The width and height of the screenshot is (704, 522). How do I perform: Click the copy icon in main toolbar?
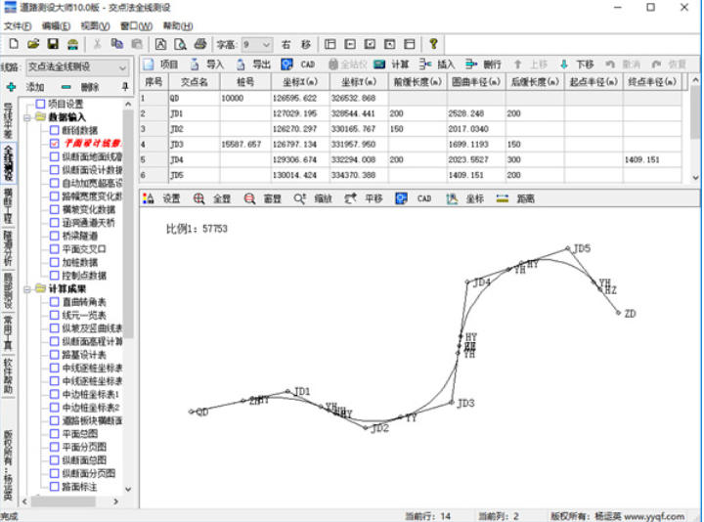pyautogui.click(x=117, y=44)
